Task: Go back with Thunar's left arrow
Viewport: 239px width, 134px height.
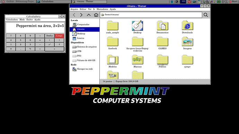Action: point(74,15)
